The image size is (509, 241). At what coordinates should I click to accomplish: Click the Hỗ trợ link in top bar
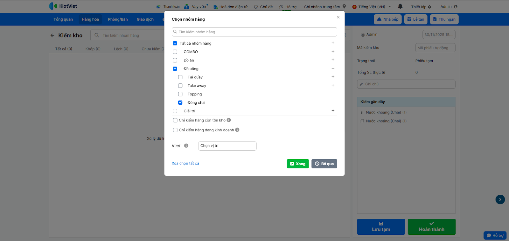click(x=288, y=7)
